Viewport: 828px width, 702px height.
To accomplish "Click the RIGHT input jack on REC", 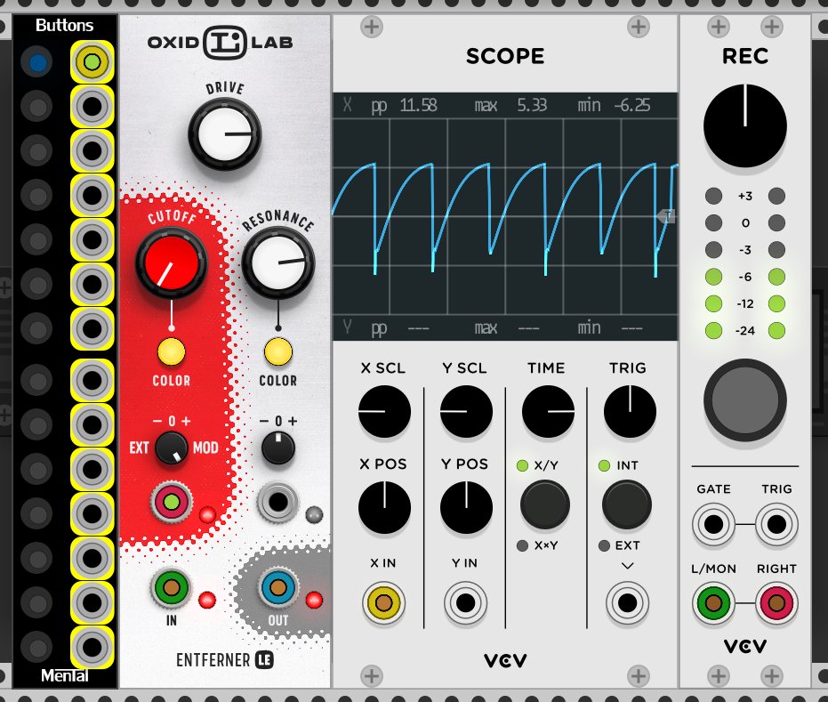I will [776, 602].
